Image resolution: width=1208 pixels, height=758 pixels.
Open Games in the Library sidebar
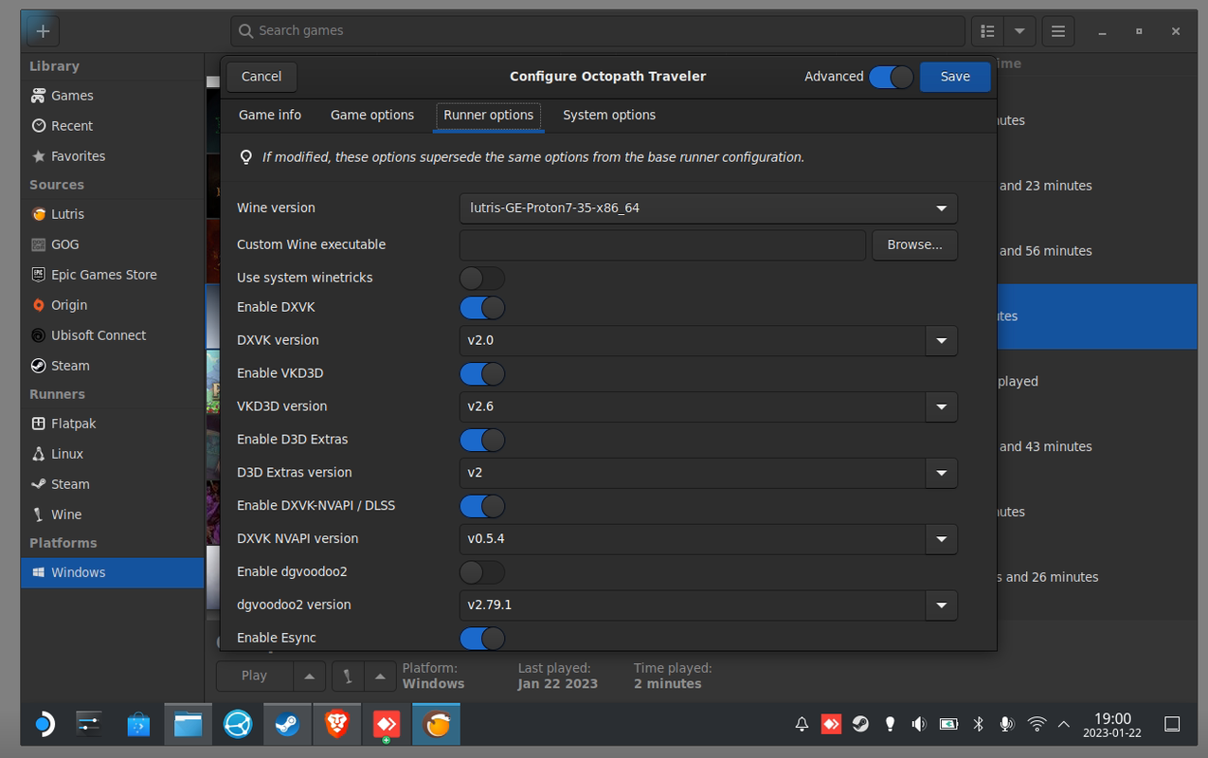click(x=112, y=96)
